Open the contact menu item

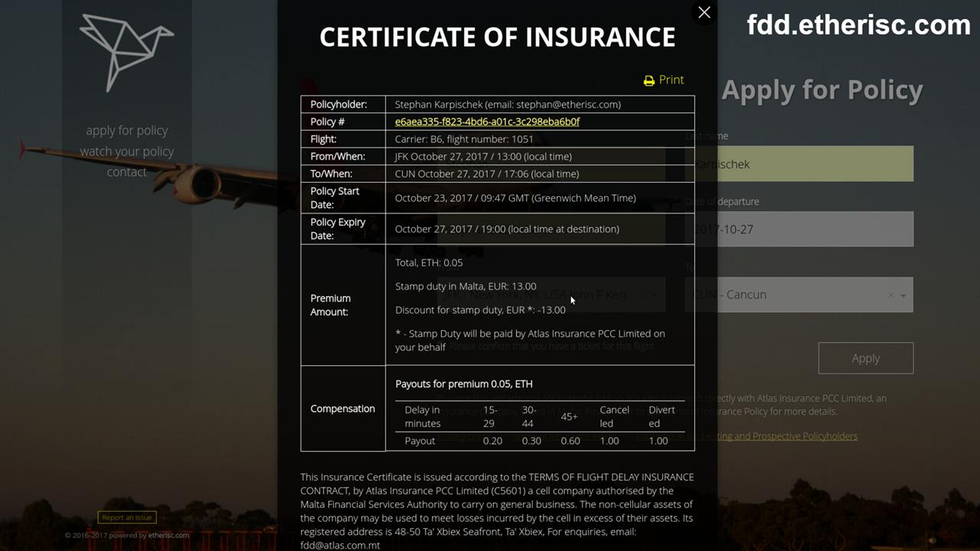[126, 172]
